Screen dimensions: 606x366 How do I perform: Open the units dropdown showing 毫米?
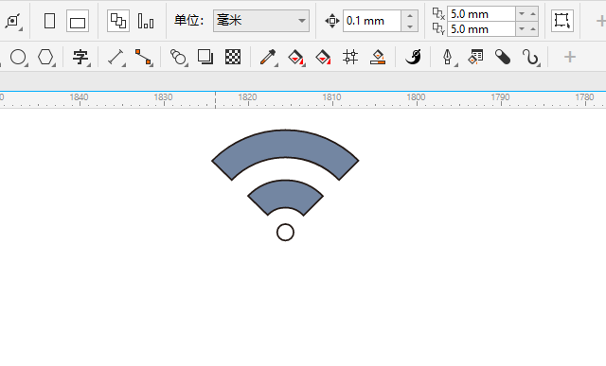(261, 21)
